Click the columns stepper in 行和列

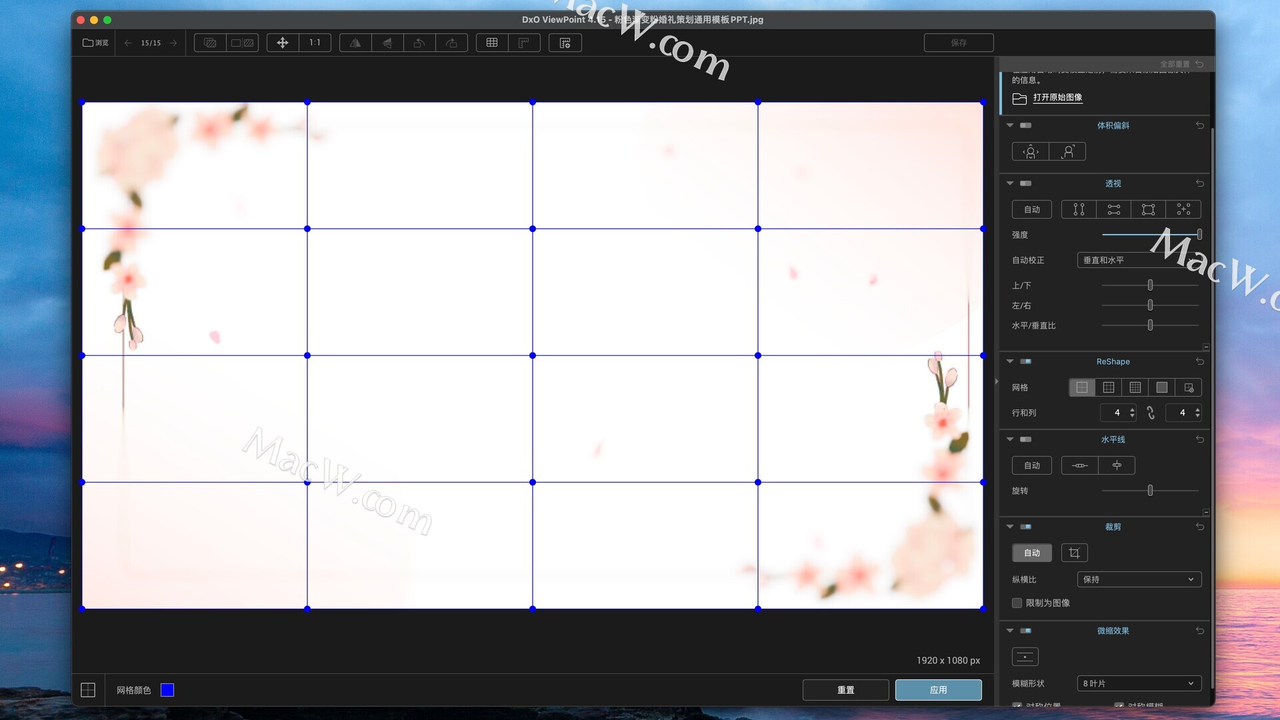pos(1197,413)
